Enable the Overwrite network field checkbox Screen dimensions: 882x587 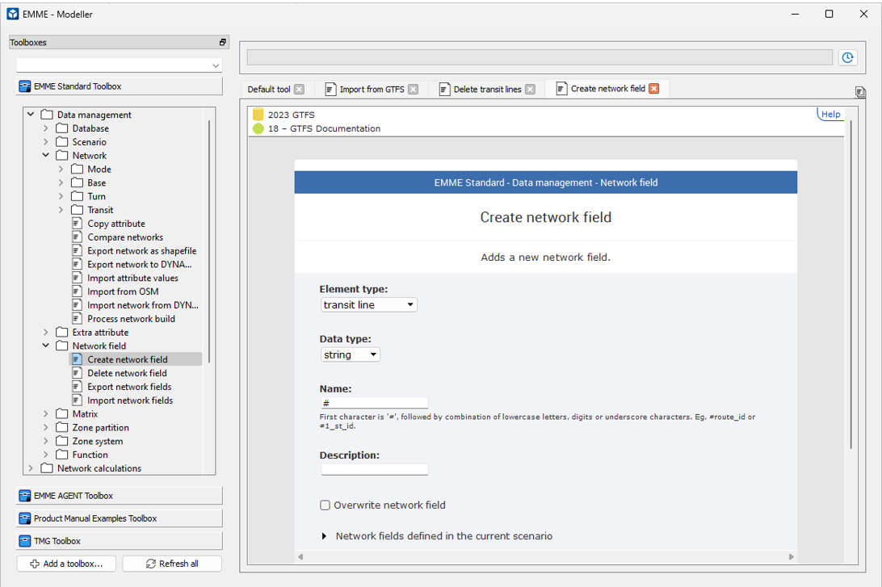click(325, 505)
